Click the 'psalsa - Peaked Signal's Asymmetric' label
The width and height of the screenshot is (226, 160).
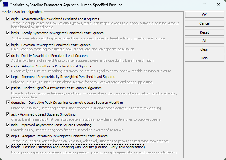pyautogui.click(x=56, y=88)
